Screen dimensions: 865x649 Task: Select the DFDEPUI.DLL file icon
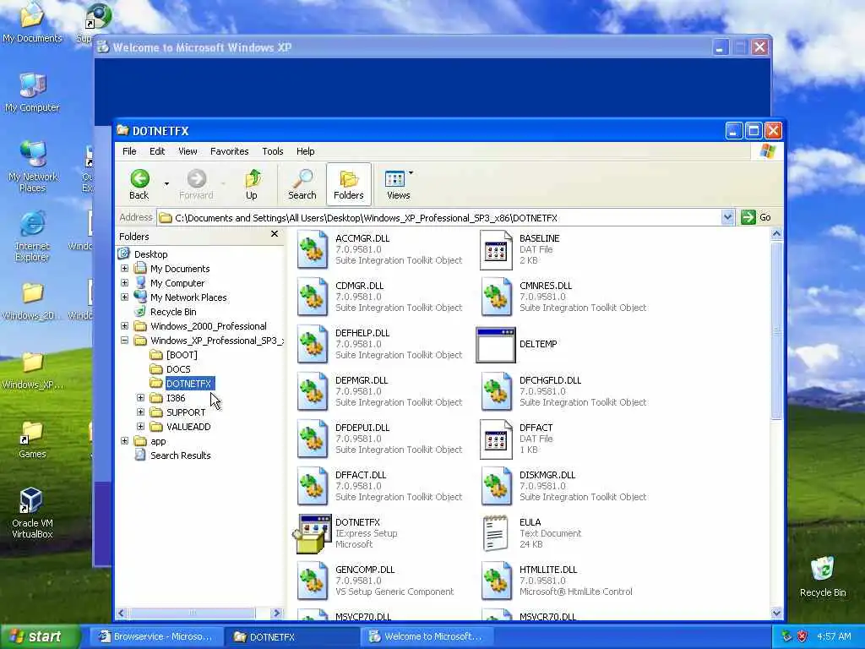coord(313,439)
